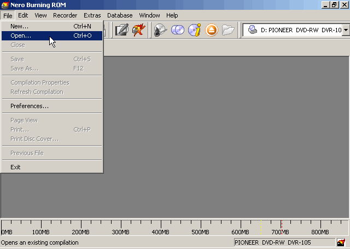Viewport: 350px width, 249px height.
Task: Open the Extras menu
Action: [x=92, y=15]
